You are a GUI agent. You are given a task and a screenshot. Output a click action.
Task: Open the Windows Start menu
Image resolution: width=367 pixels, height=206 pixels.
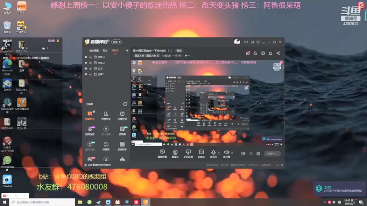5,202
